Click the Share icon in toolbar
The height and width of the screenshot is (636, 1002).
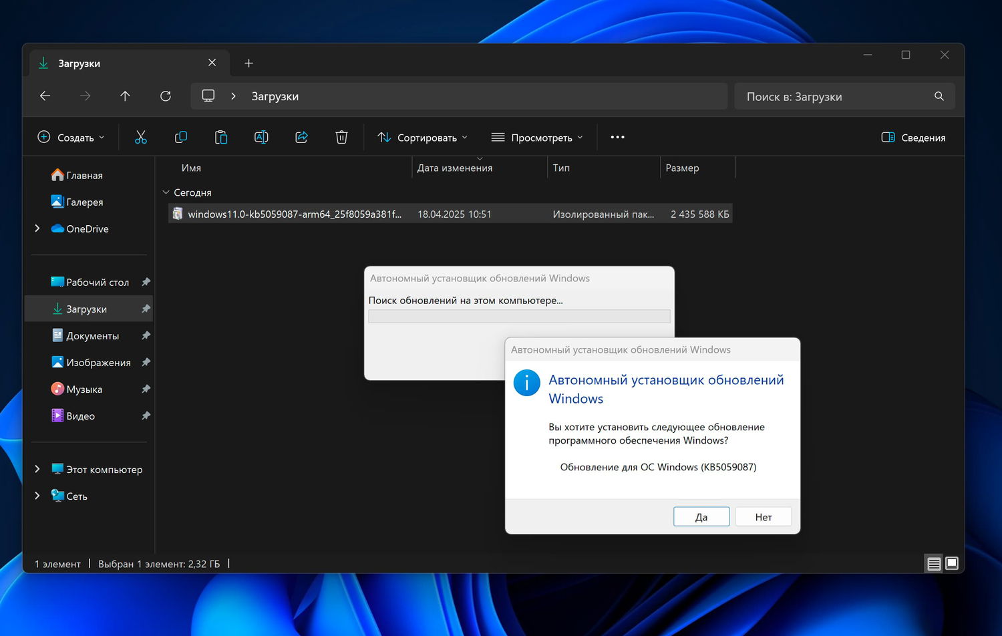click(x=301, y=138)
